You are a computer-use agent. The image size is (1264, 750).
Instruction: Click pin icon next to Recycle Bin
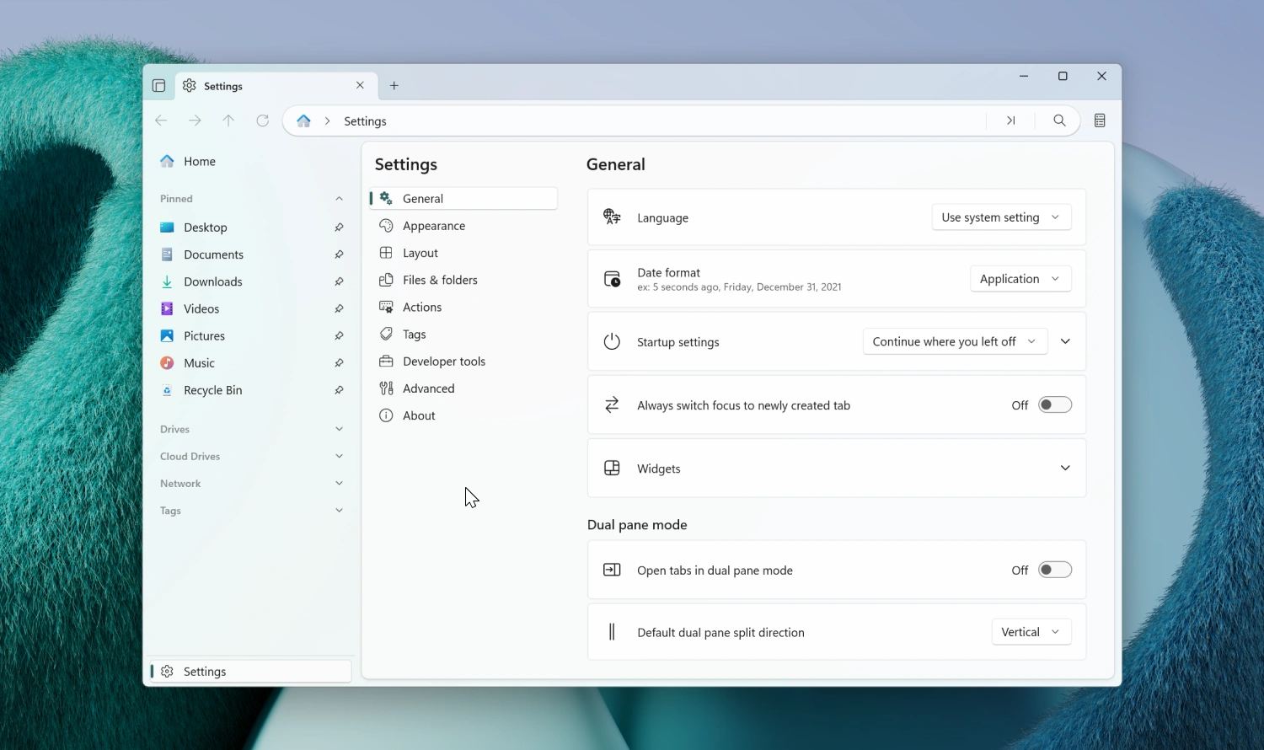[x=339, y=390]
